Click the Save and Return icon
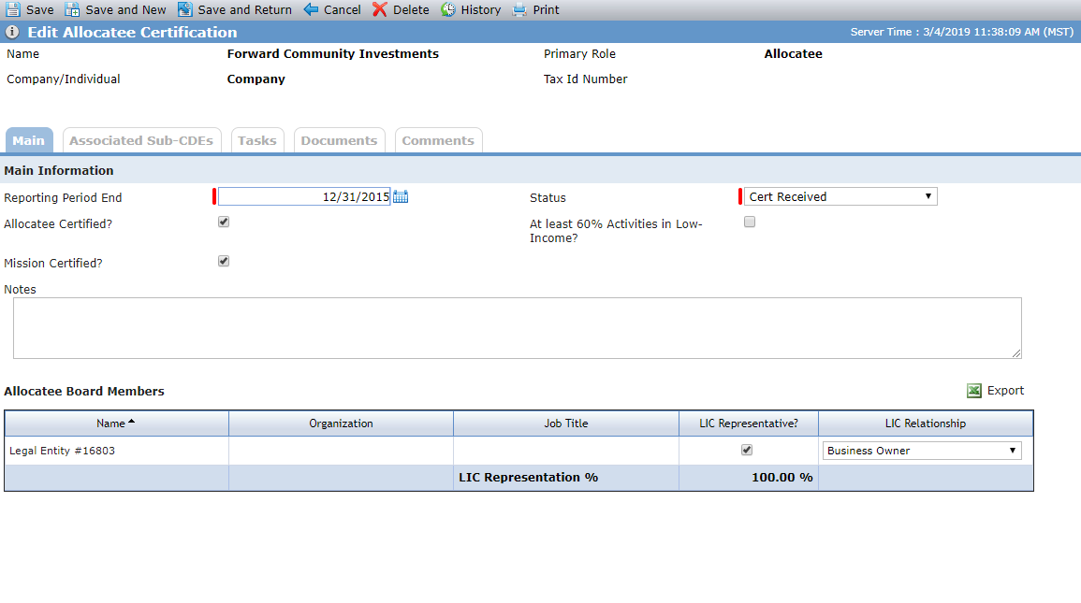The image size is (1081, 603). click(x=184, y=9)
